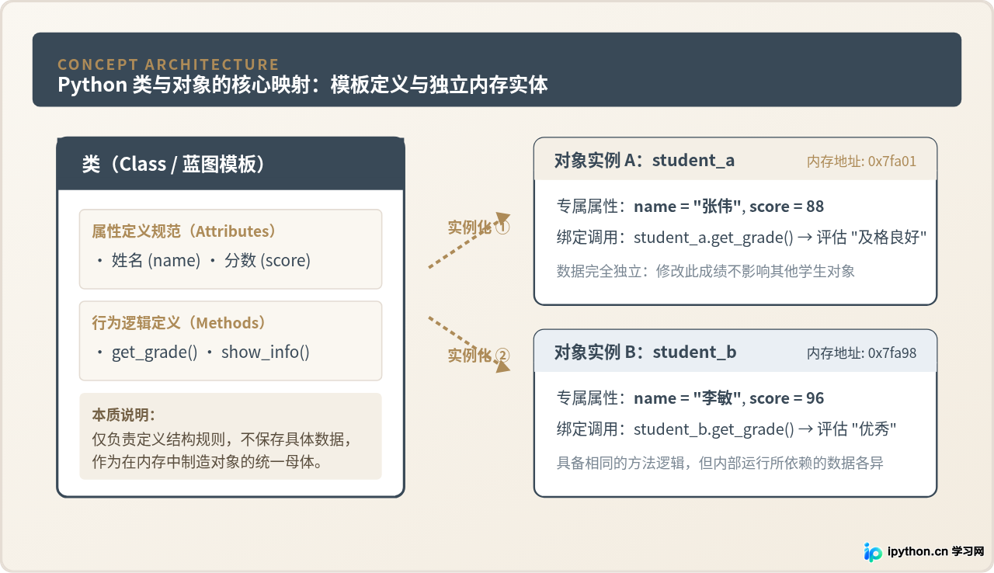994x573 pixels.
Task: Select the header "对象实例 A：student_a"
Action: 645,161
